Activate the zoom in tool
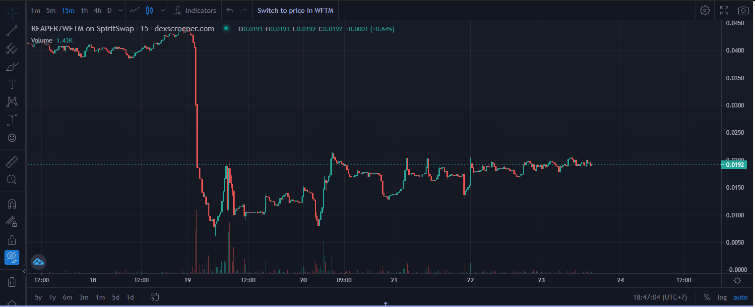Image resolution: width=755 pixels, height=307 pixels. pos(12,180)
